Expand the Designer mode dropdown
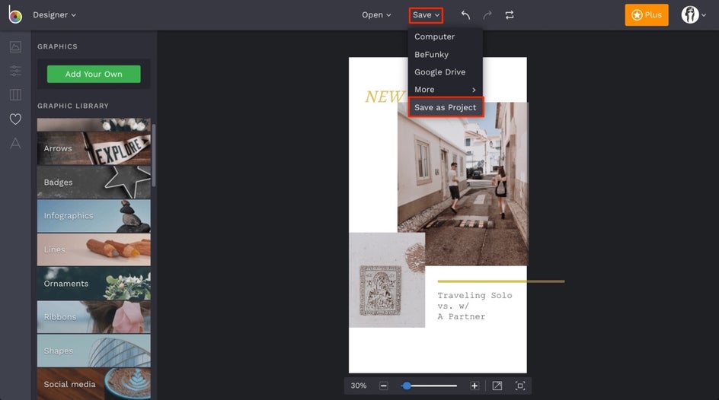The height and width of the screenshot is (400, 719). 54,14
